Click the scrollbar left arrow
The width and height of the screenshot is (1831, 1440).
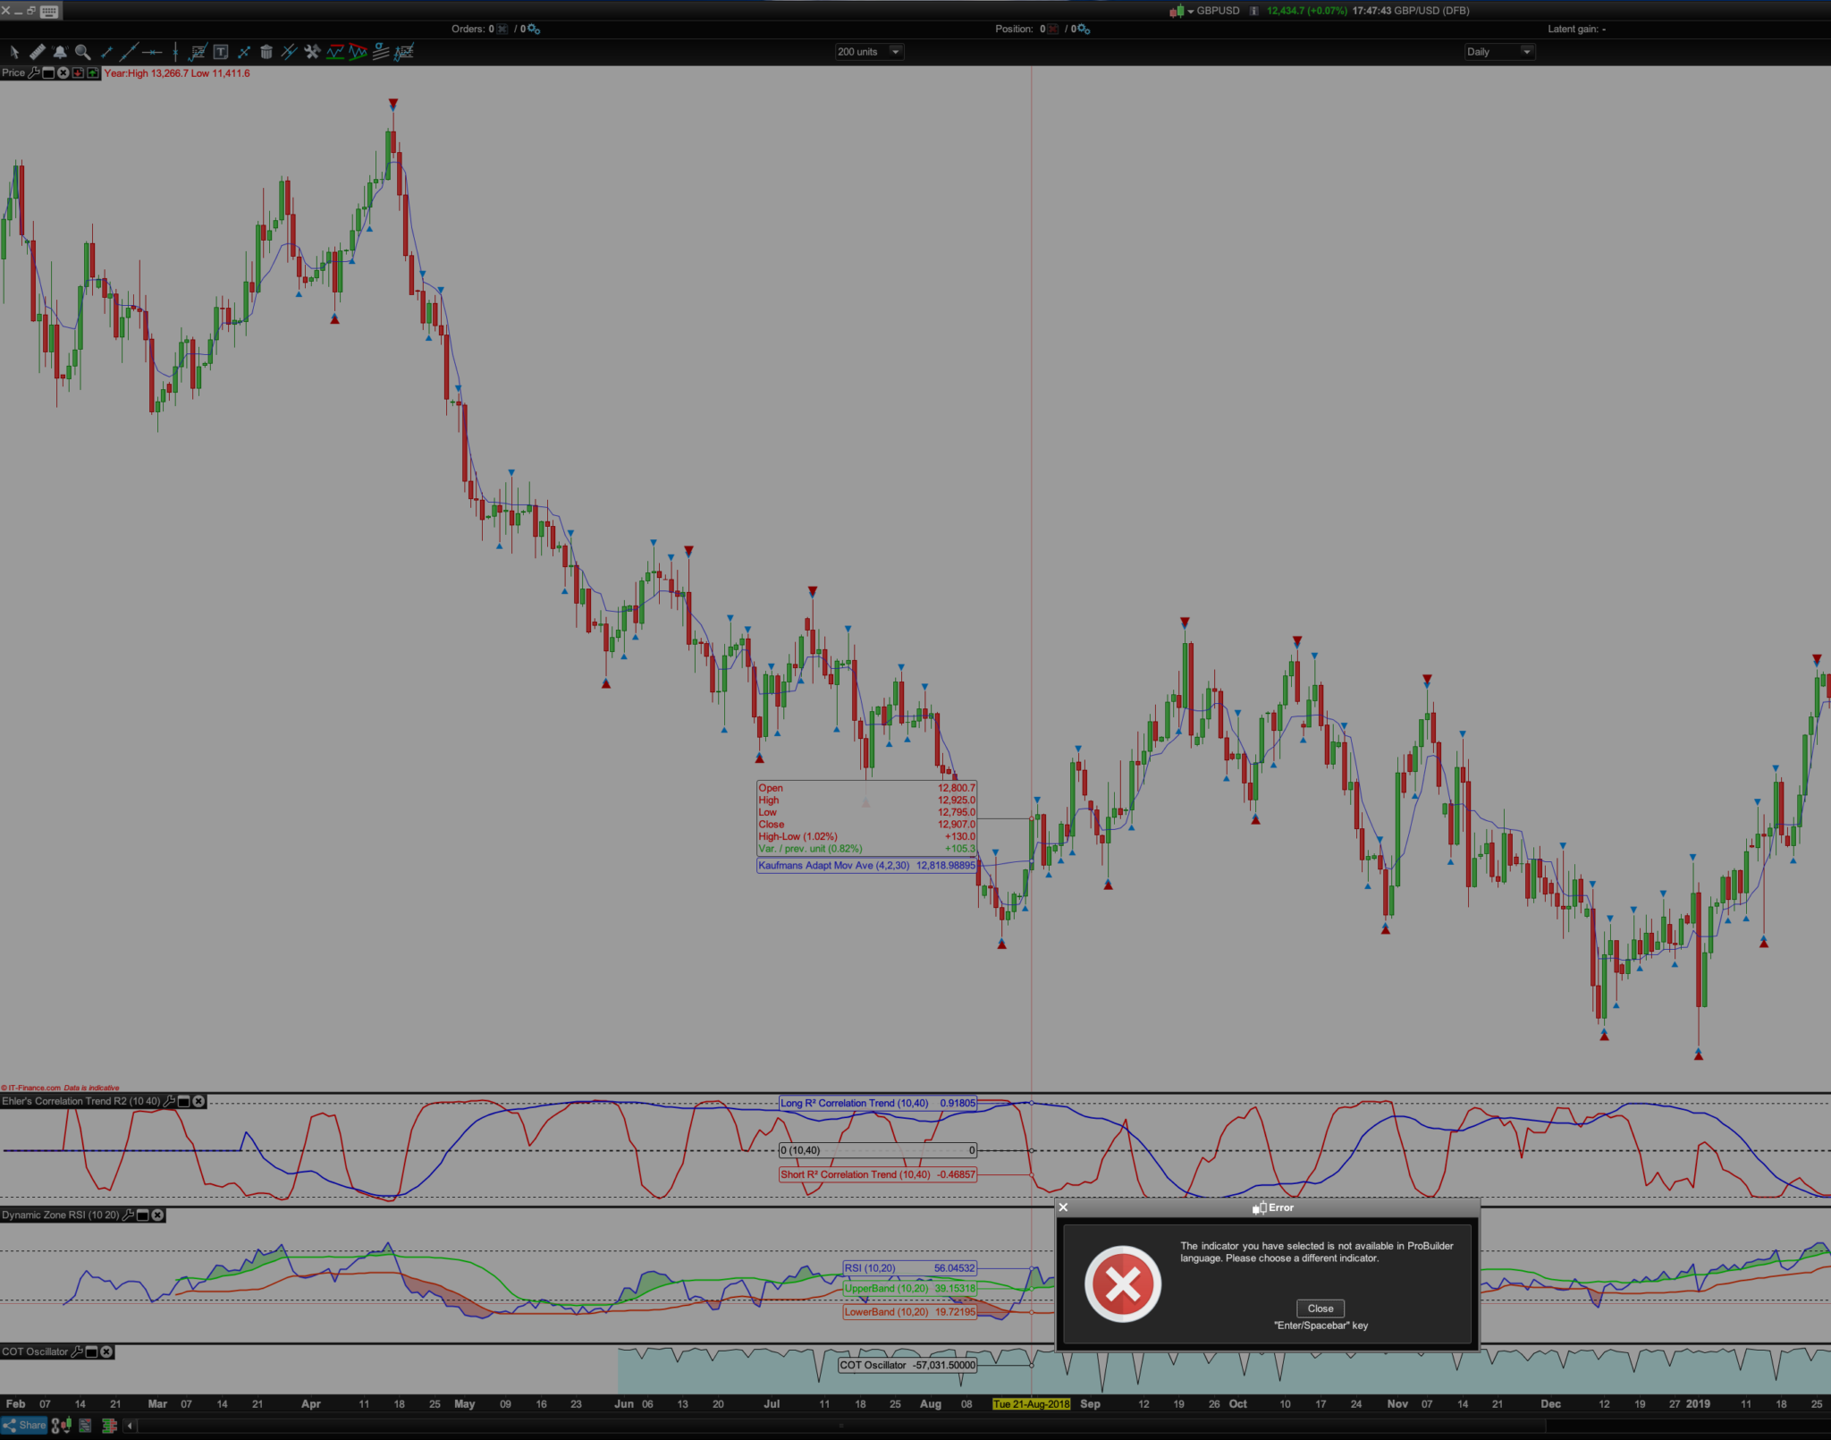(131, 1426)
